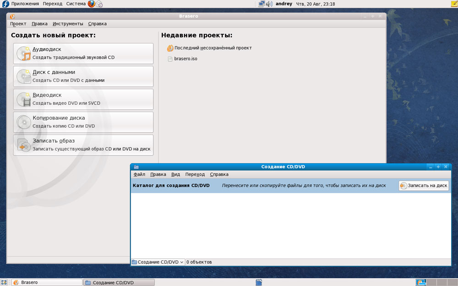Create a new Диск с данными project
Image resolution: width=458 pixels, height=286 pixels.
click(83, 76)
